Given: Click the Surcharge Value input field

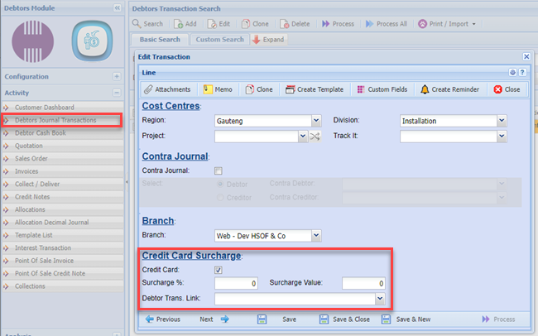Looking at the screenshot, I should (x=363, y=283).
